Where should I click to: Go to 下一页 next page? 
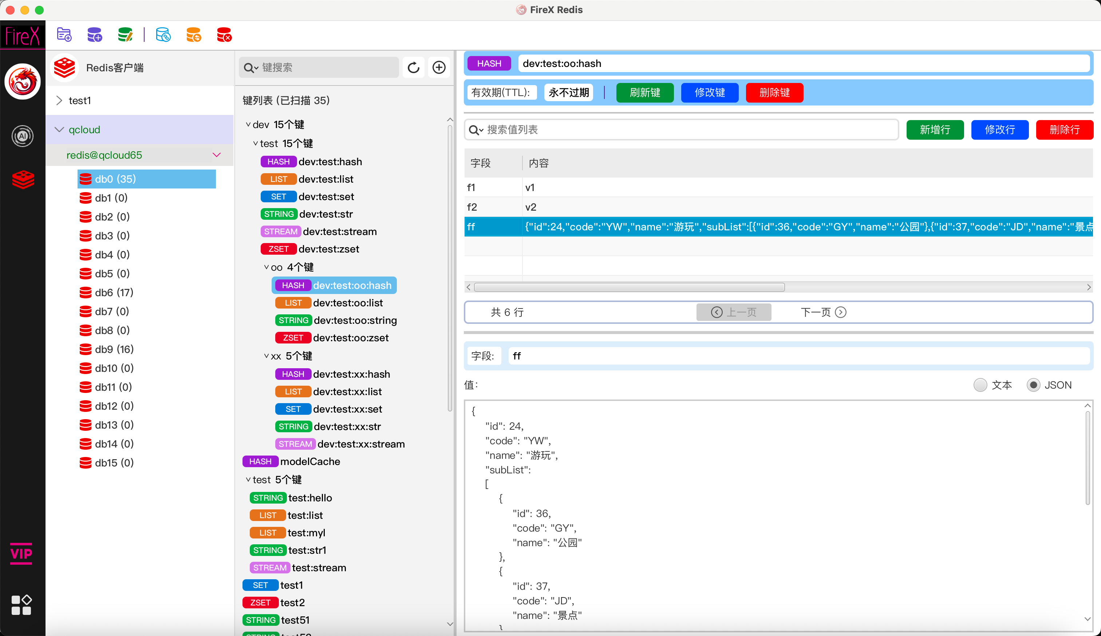pos(823,312)
